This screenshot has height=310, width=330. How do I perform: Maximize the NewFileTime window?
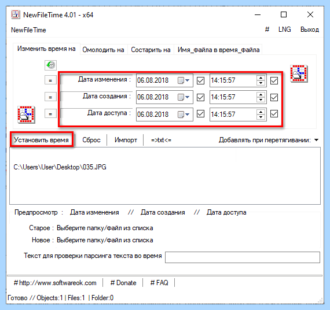click(x=284, y=14)
